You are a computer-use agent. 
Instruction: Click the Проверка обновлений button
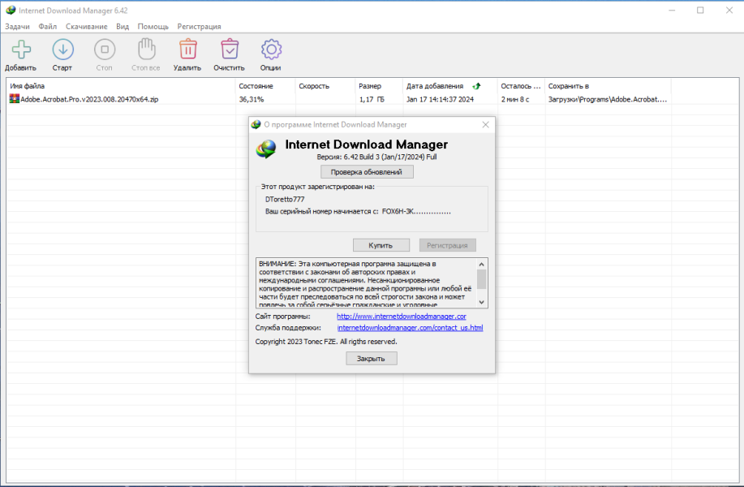367,172
